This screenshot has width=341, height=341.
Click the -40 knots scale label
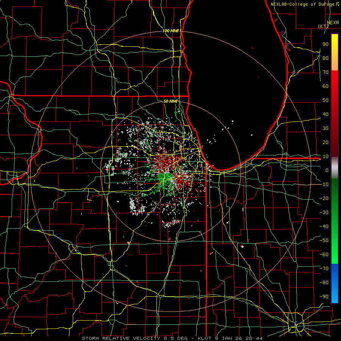pos(324,227)
